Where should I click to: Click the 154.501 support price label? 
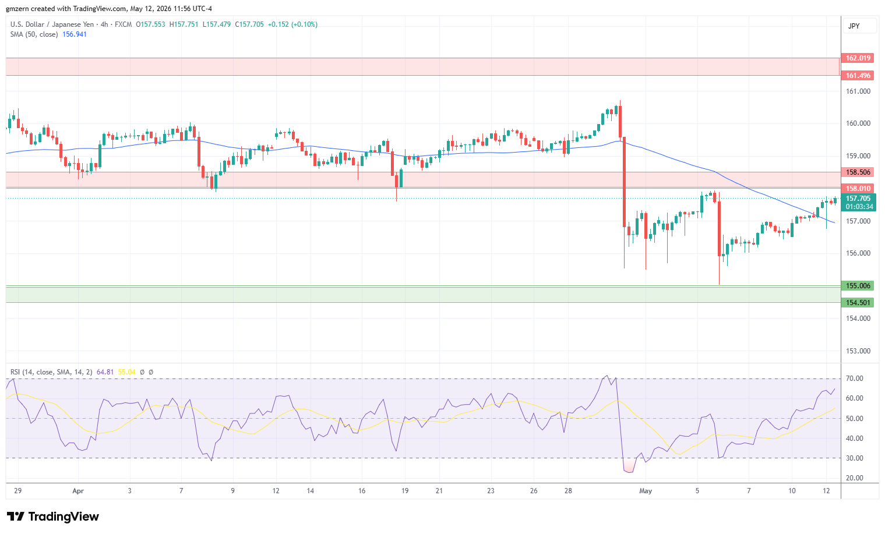pos(858,303)
